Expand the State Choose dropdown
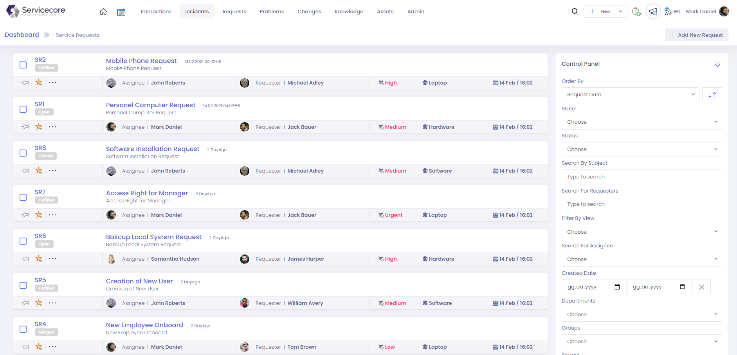 coord(641,122)
